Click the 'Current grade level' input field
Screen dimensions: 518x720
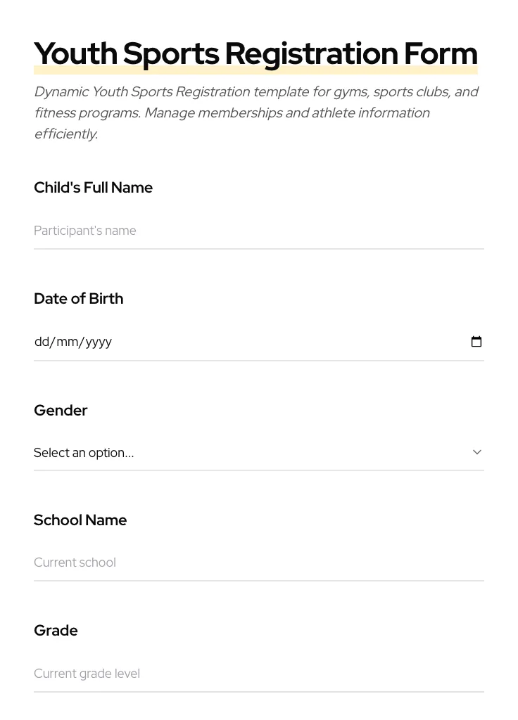[x=258, y=674]
